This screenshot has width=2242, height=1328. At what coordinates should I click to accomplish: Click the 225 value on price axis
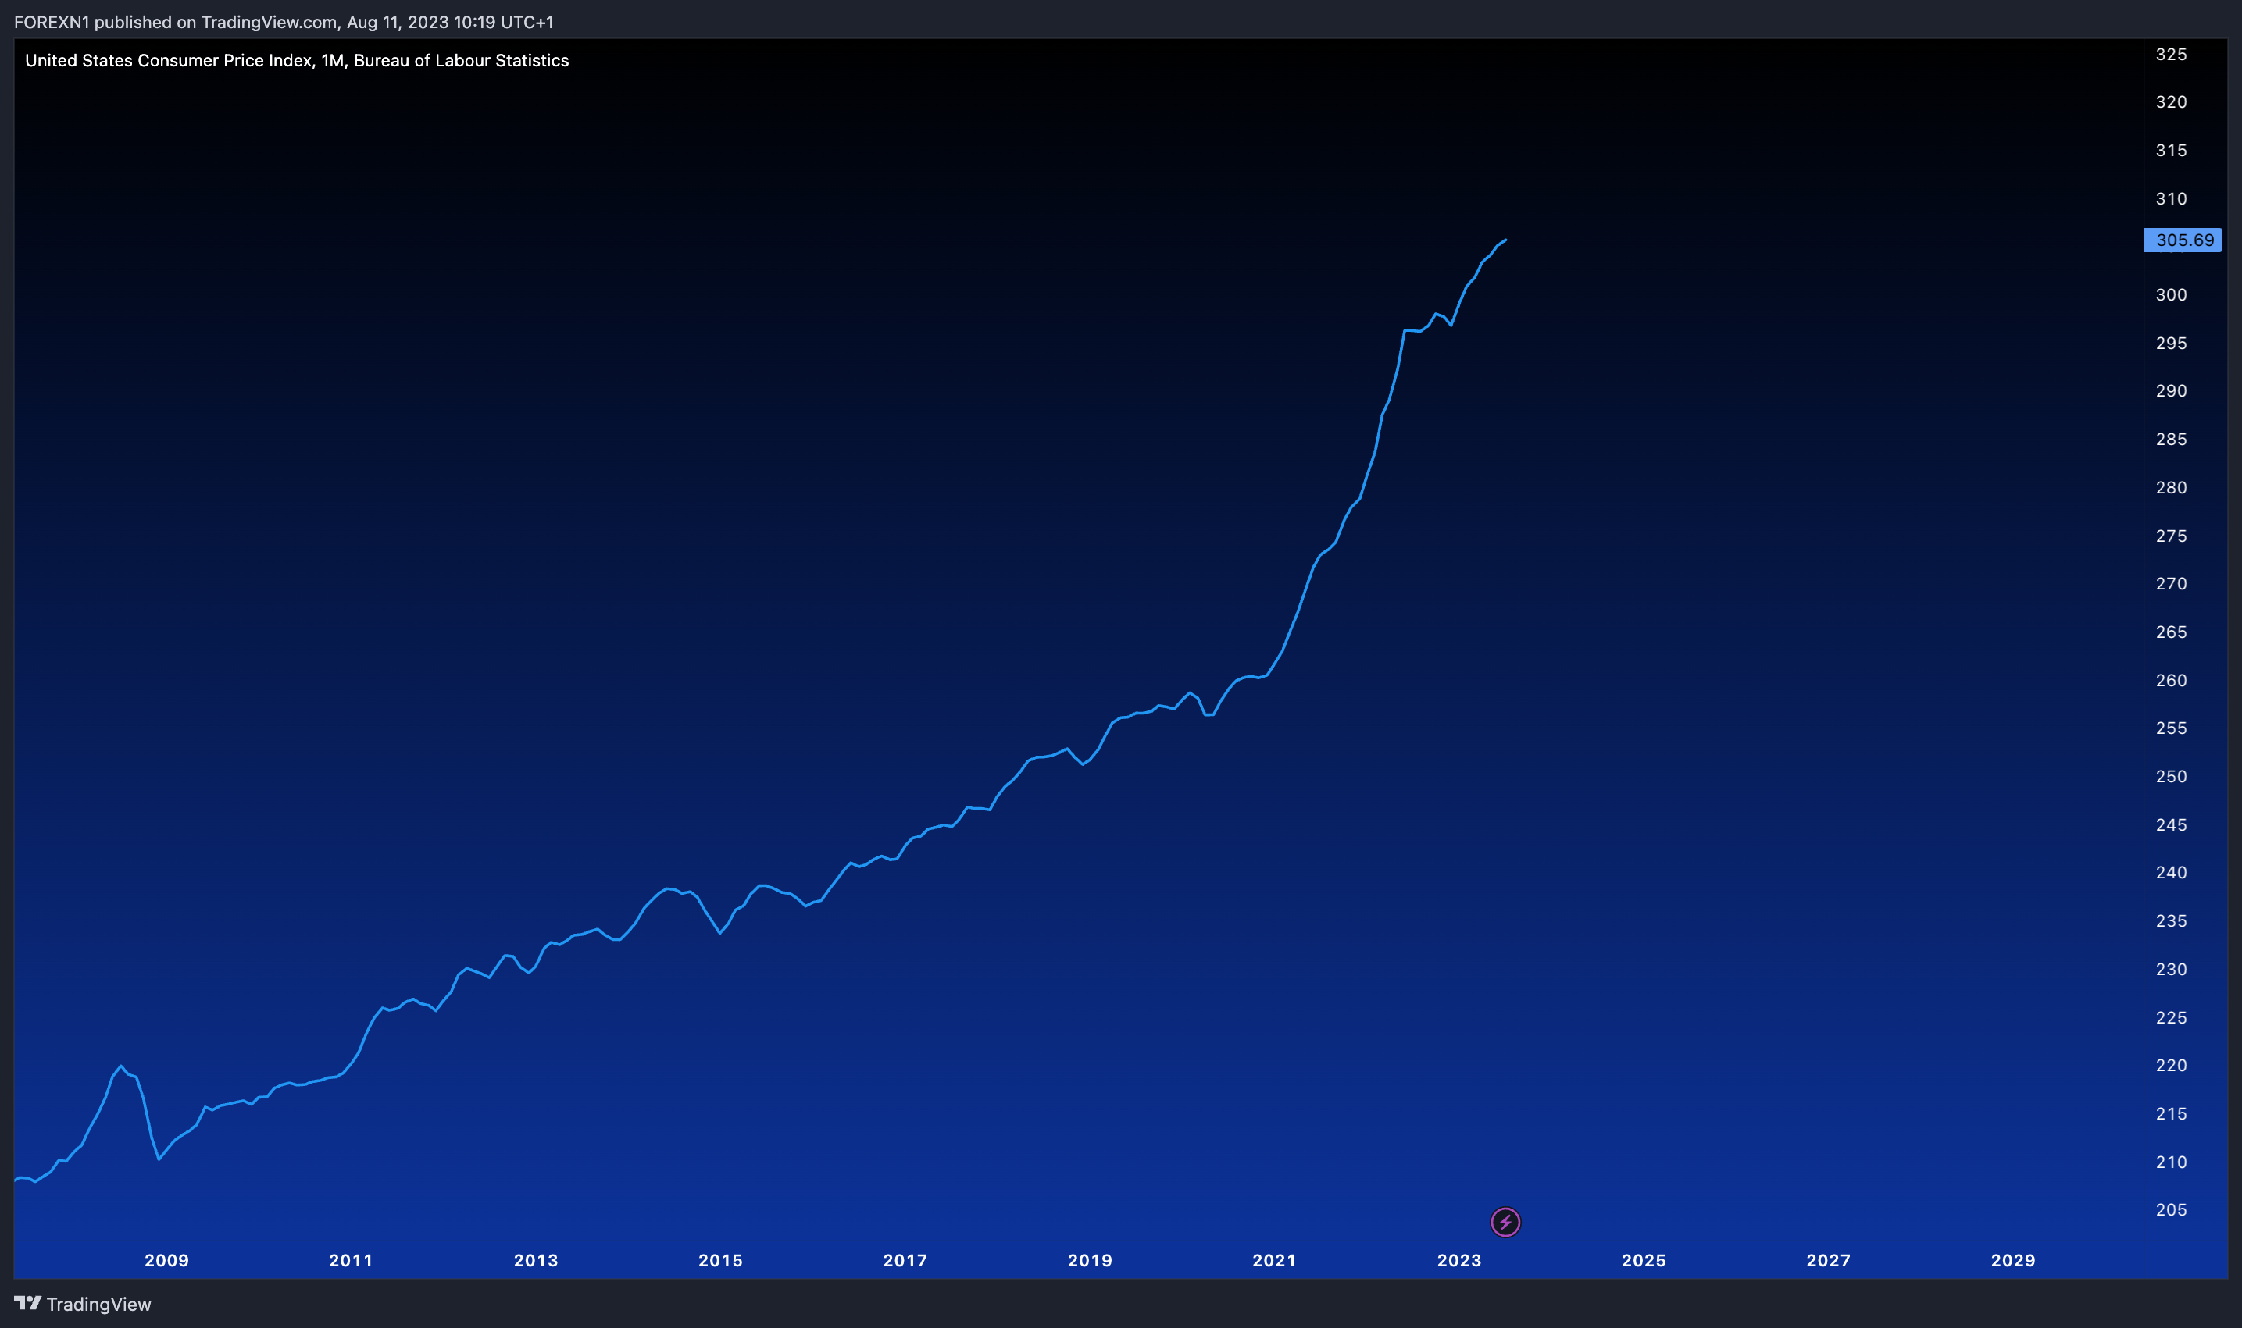pos(2171,1017)
